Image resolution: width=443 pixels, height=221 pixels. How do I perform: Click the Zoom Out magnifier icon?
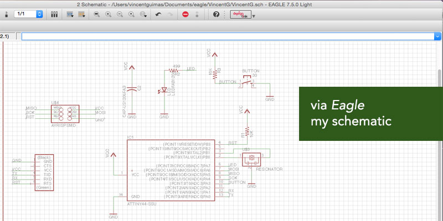pyautogui.click(x=120, y=14)
